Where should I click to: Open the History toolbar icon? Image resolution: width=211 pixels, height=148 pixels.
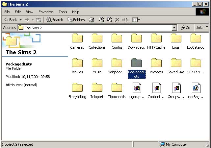(x=92, y=20)
